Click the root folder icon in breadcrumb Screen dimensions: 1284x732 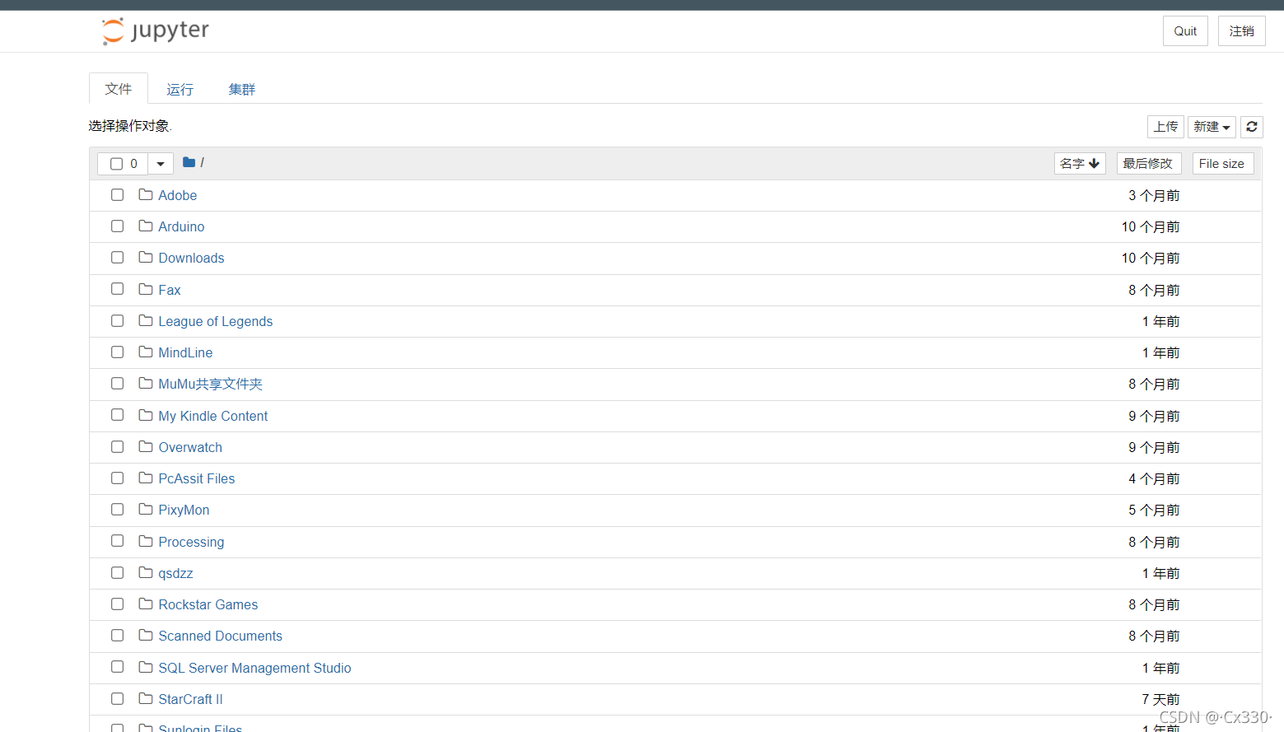pyautogui.click(x=189, y=162)
